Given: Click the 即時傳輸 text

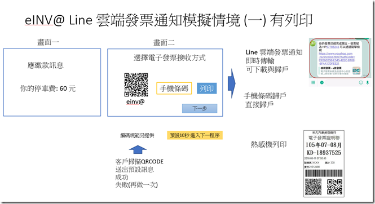Looking at the screenshot, I should (x=260, y=61).
